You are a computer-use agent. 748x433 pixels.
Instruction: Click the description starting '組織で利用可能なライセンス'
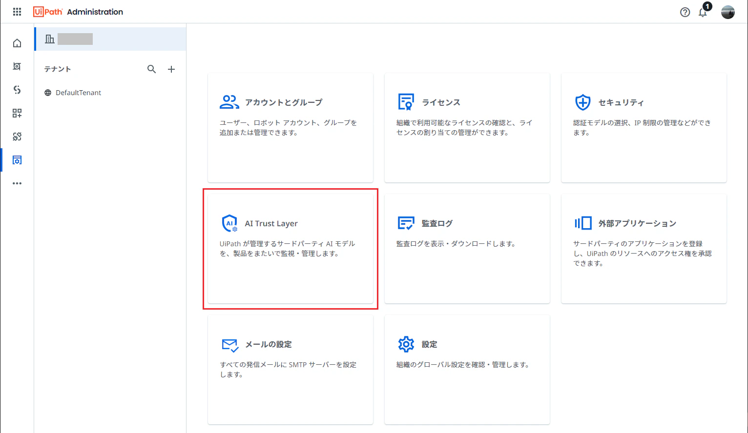[x=464, y=128]
